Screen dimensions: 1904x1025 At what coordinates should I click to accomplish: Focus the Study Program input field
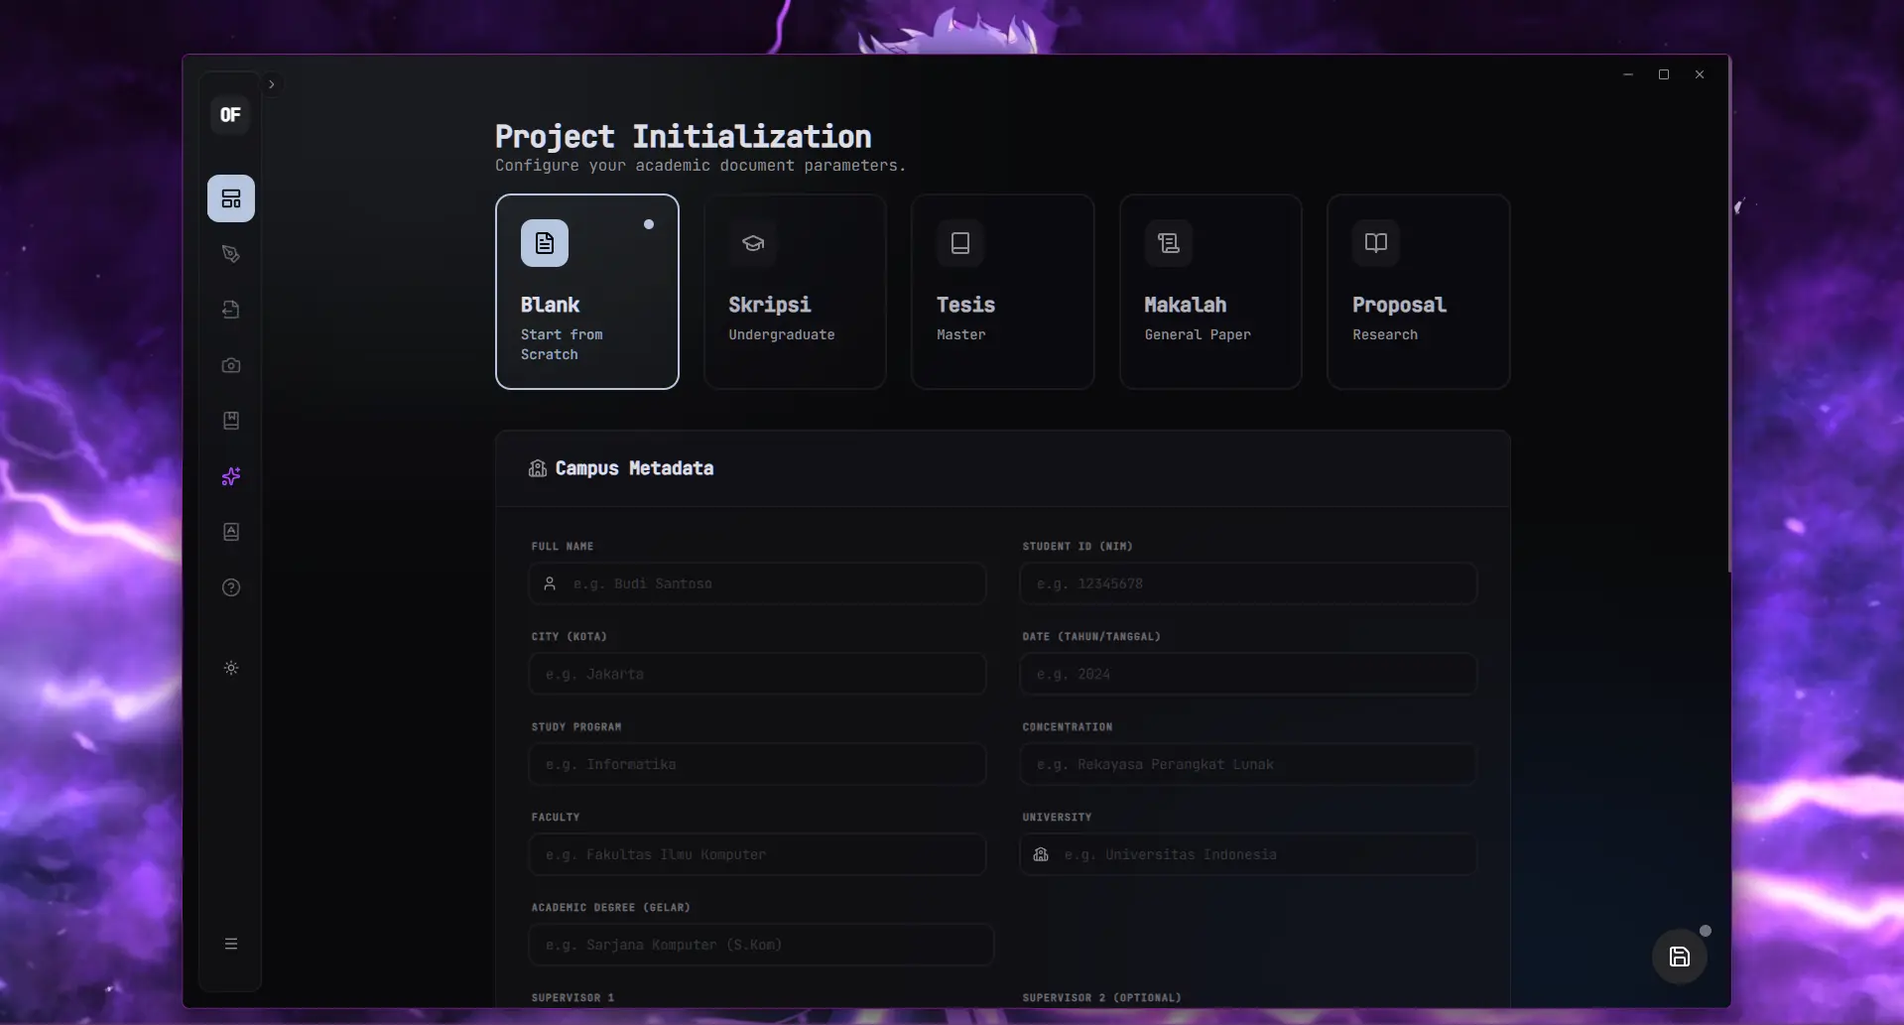[x=758, y=764]
